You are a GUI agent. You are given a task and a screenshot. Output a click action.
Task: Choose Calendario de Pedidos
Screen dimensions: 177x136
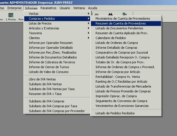[x=126, y=38]
